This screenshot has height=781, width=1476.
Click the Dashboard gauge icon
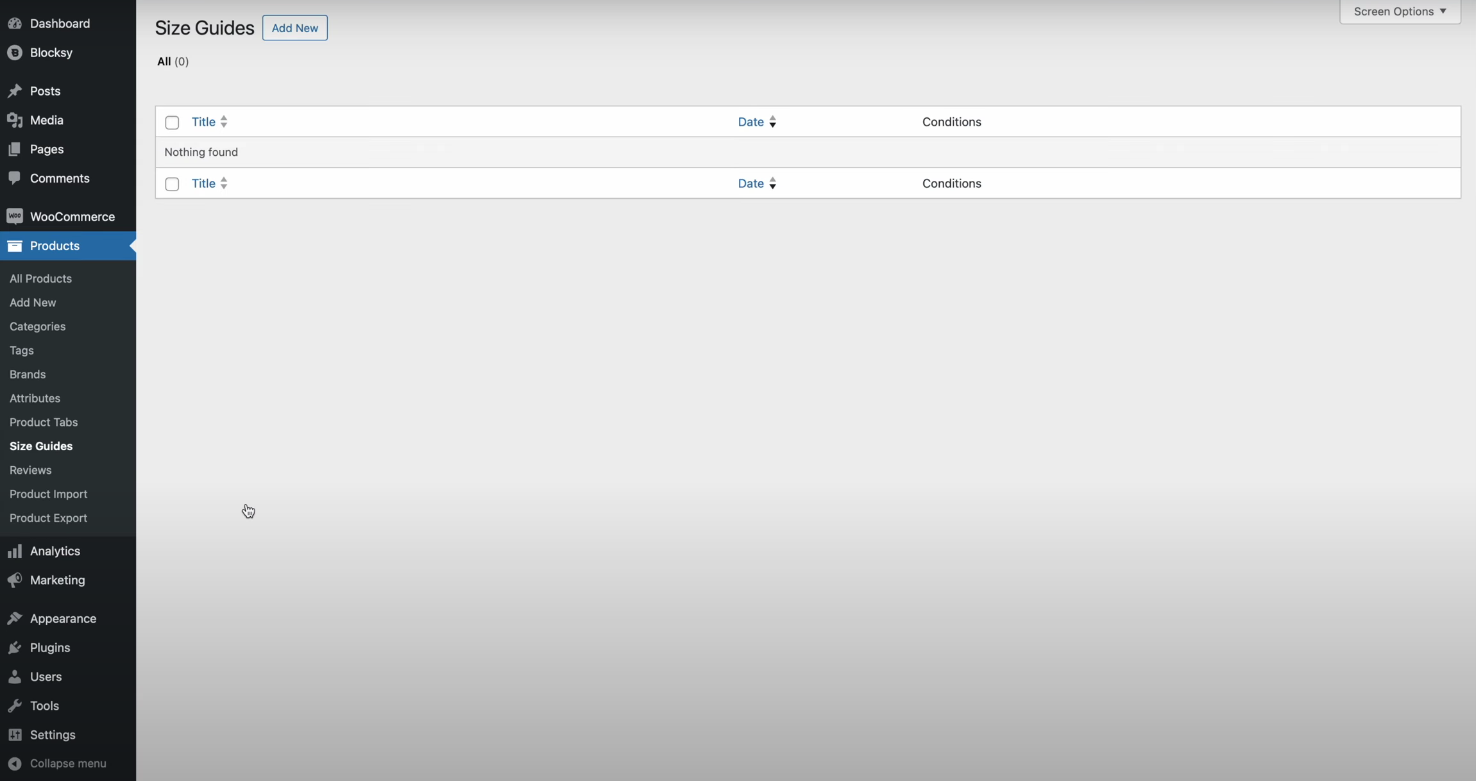click(x=15, y=24)
